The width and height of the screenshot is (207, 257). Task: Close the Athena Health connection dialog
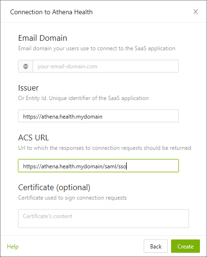(196, 12)
